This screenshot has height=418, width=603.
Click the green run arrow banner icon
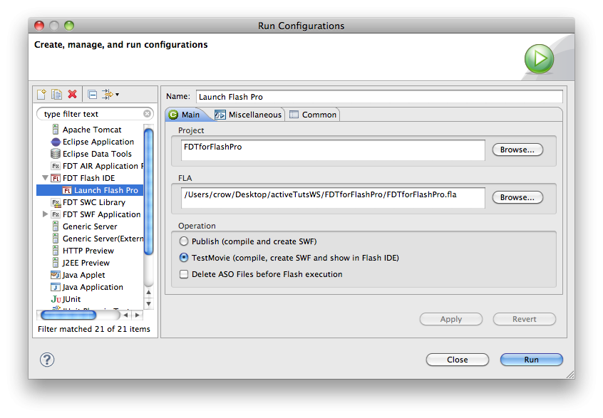click(539, 58)
